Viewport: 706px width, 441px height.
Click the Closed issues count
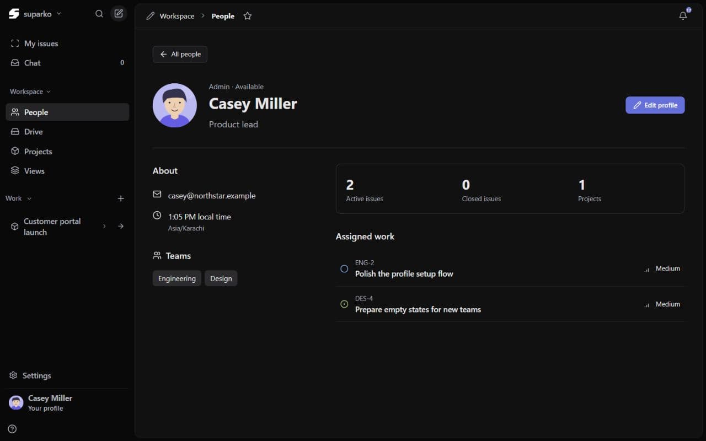pyautogui.click(x=482, y=190)
